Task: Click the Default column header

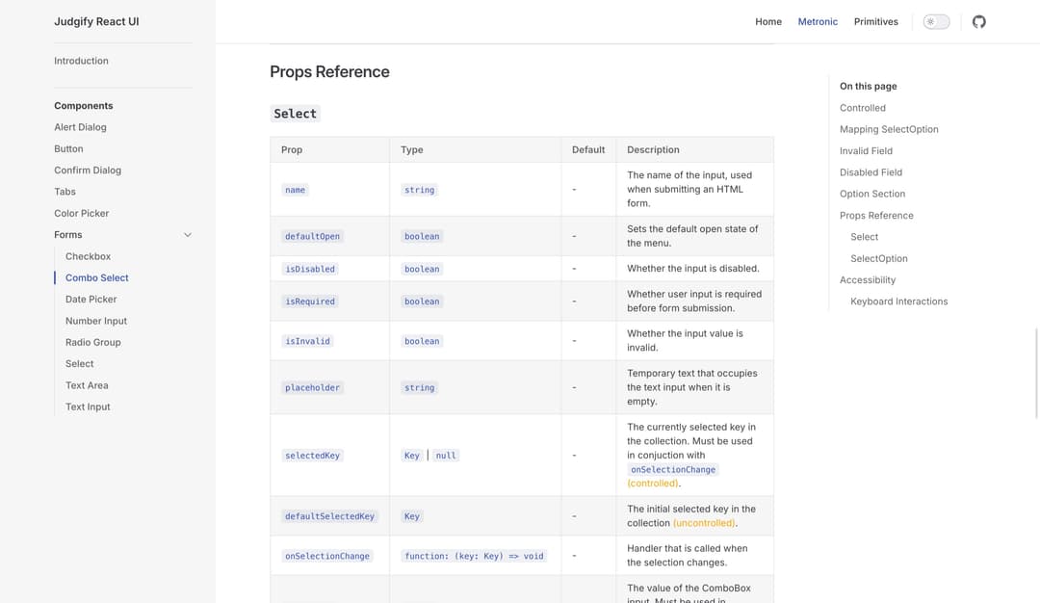Action: tap(588, 150)
